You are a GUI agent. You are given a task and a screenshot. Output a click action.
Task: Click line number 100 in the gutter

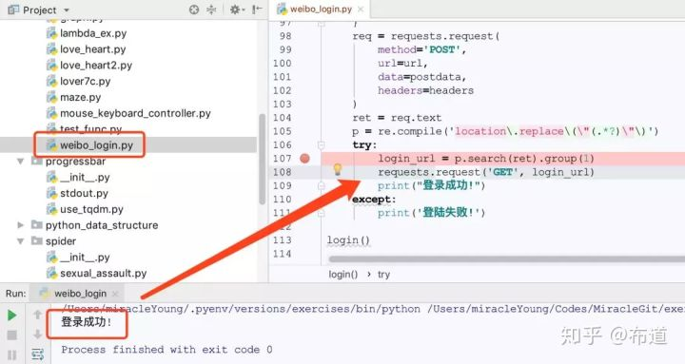tap(283, 64)
